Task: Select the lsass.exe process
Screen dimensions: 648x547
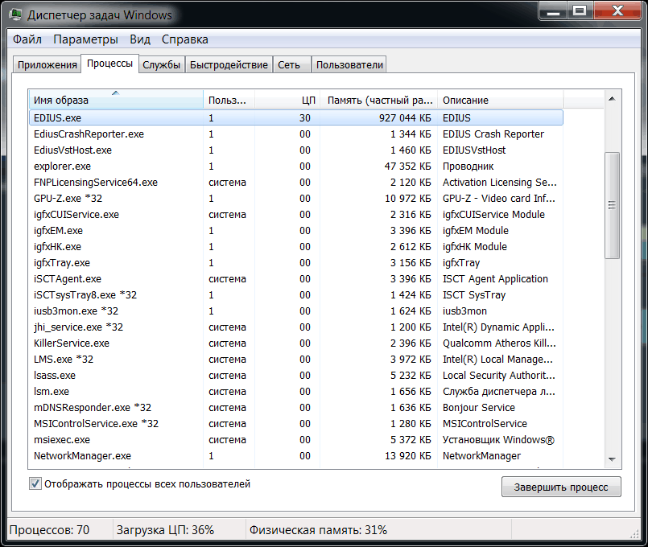Action: pos(296,376)
